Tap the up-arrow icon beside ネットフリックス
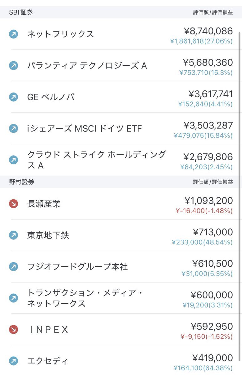This screenshot has height=375, width=242. click(13, 34)
